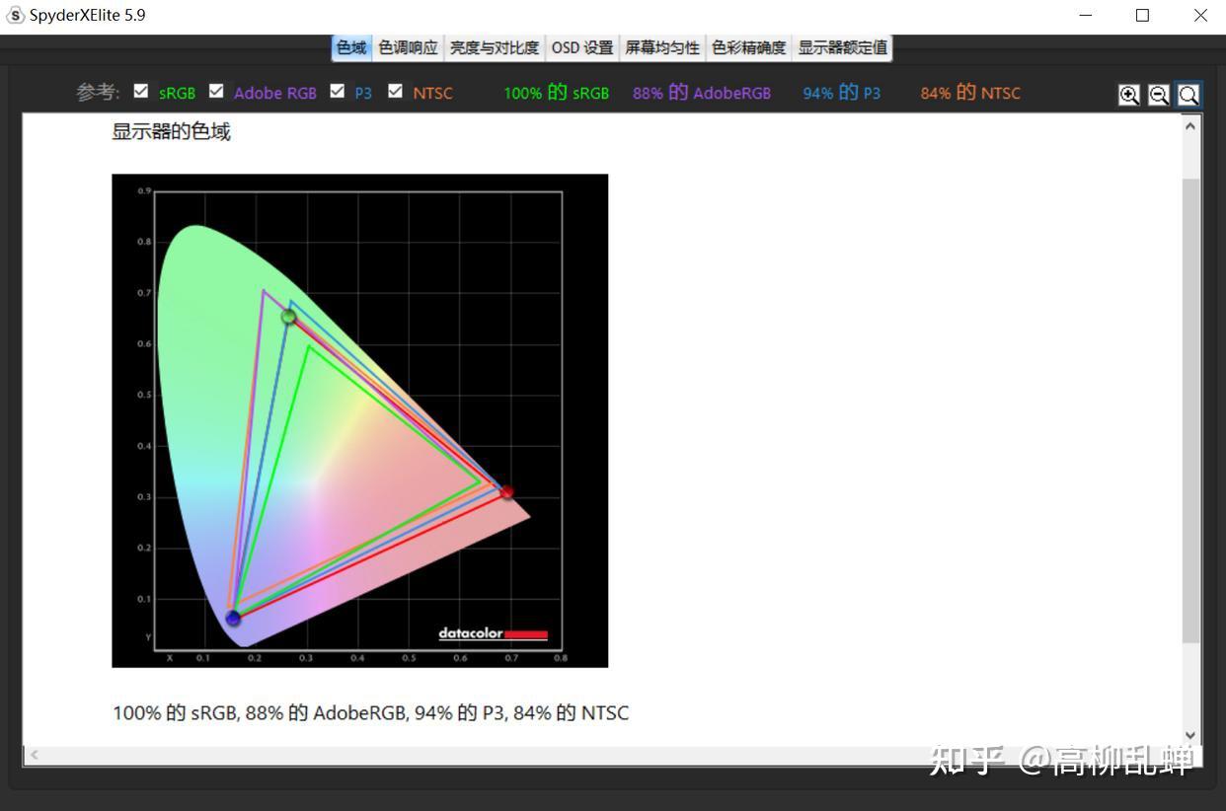Viewport: 1226px width, 811px height.
Task: Click the gamut summary line below the chart
Action: 370,712
